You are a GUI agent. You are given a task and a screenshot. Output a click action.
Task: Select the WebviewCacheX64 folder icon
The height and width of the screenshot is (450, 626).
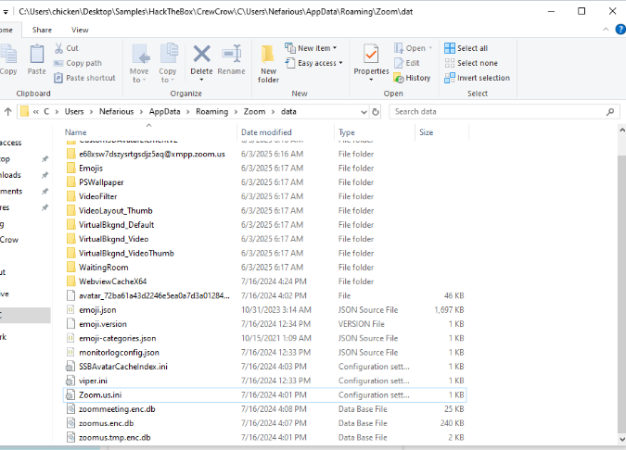[x=70, y=281]
